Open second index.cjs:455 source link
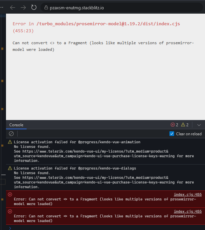The height and width of the screenshot is (230, 205). [188, 211]
